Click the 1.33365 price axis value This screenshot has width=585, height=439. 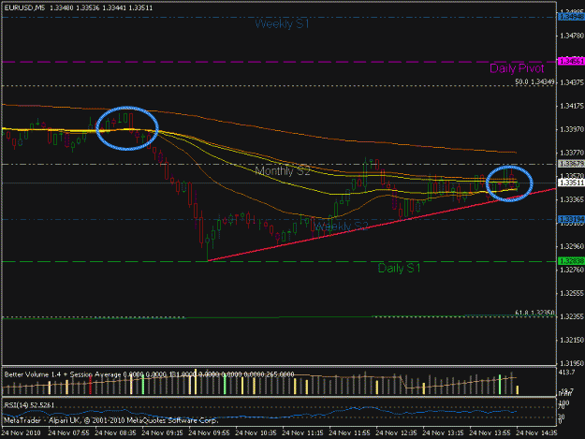coord(572,199)
